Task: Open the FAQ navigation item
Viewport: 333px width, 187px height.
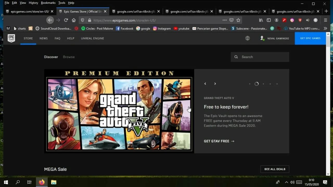Action: [57, 38]
